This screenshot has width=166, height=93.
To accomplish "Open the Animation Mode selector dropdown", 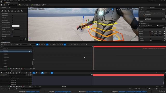I will click(x=12, y=5).
